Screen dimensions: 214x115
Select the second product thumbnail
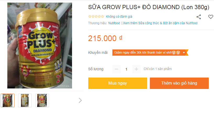pyautogui.click(x=25, y=100)
